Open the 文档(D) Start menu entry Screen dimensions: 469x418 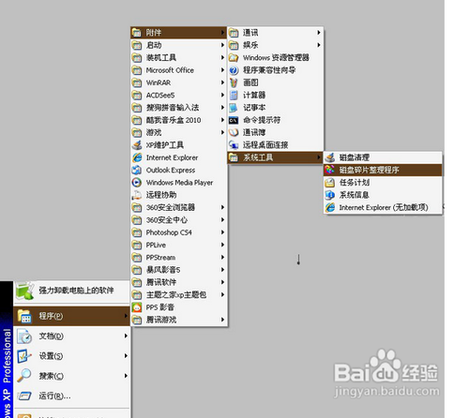[x=72, y=336]
